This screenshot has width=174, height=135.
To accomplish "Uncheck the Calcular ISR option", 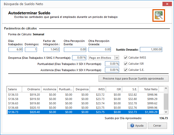I will 125,64.
